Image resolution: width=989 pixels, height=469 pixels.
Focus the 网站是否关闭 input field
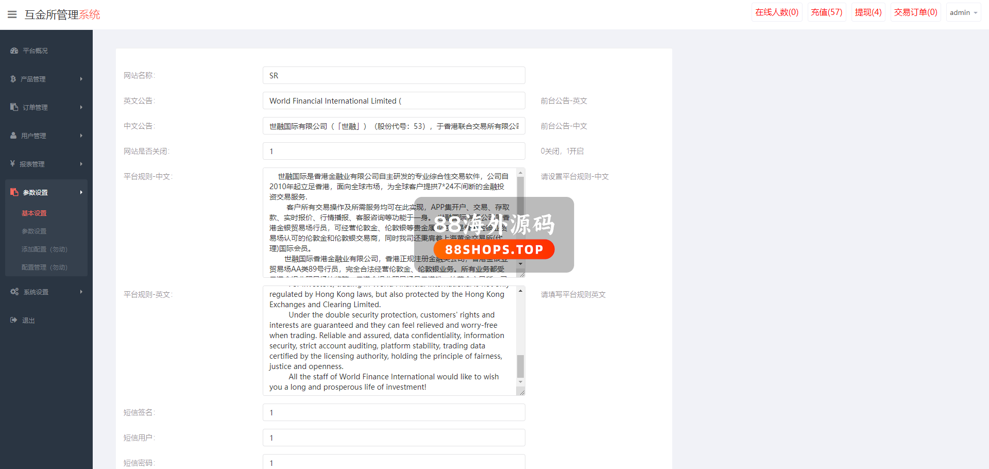coord(394,152)
